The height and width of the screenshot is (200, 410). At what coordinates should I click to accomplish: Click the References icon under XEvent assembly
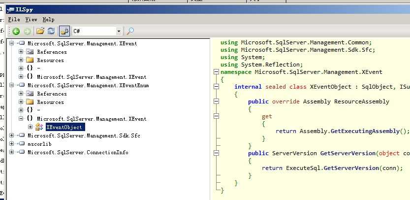[30, 52]
